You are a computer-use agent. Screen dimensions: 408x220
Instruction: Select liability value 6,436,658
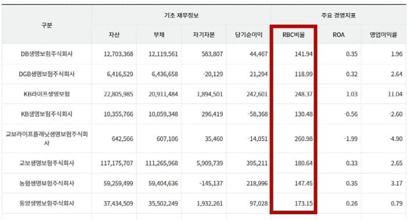(x=165, y=74)
